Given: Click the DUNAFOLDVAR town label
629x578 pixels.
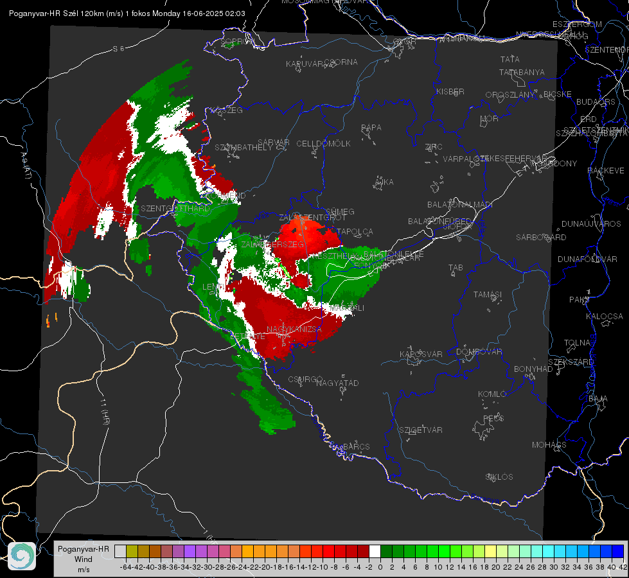Looking at the screenshot, I should pos(587,259).
